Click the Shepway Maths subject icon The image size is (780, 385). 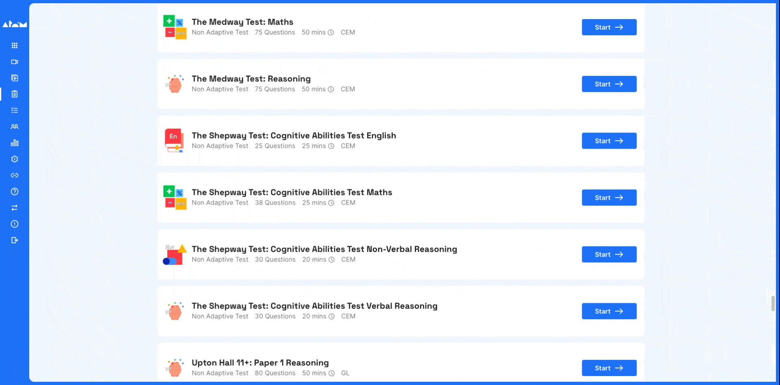pyautogui.click(x=175, y=198)
